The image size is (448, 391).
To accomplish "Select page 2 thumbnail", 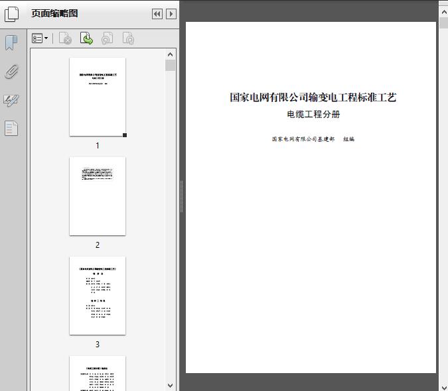I will [x=98, y=196].
